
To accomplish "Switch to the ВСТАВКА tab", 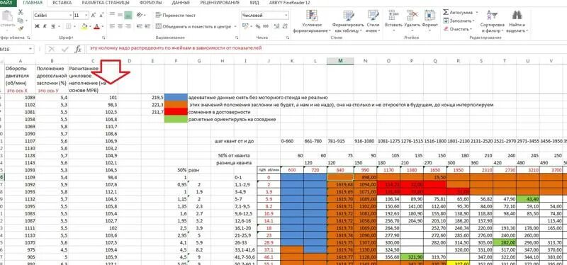I will [x=62, y=3].
